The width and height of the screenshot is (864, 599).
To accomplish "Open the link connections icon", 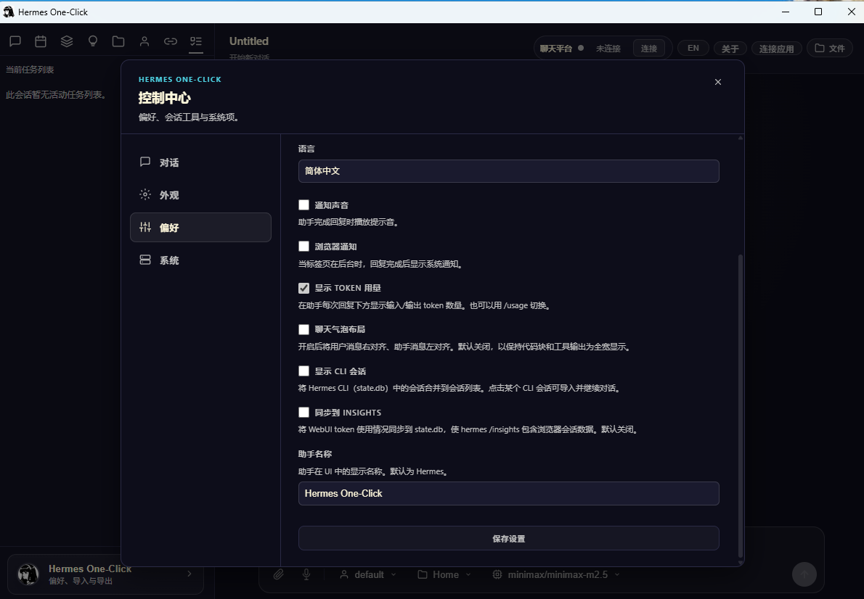I will [171, 41].
